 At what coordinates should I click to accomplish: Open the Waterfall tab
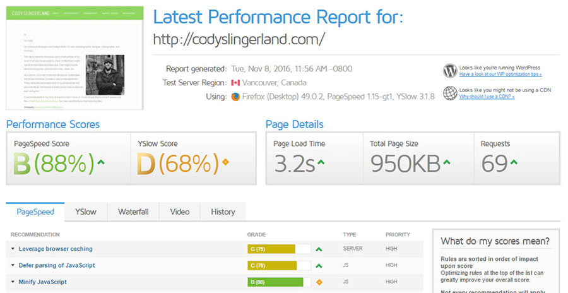coord(133,212)
